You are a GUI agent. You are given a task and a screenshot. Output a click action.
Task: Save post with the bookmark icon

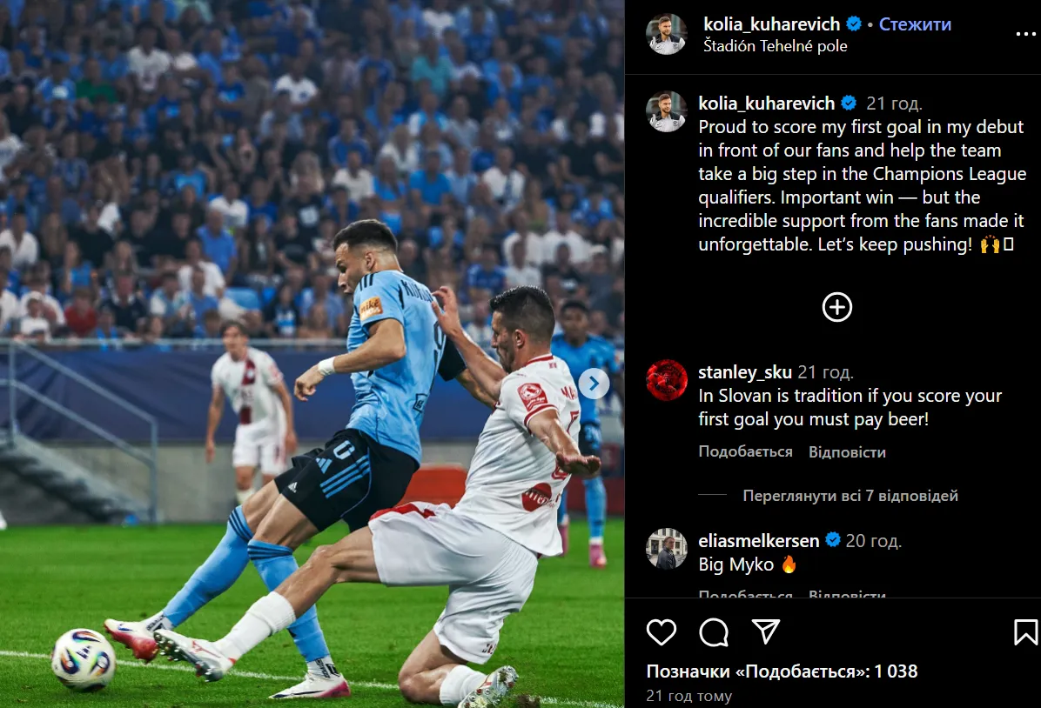click(1025, 631)
